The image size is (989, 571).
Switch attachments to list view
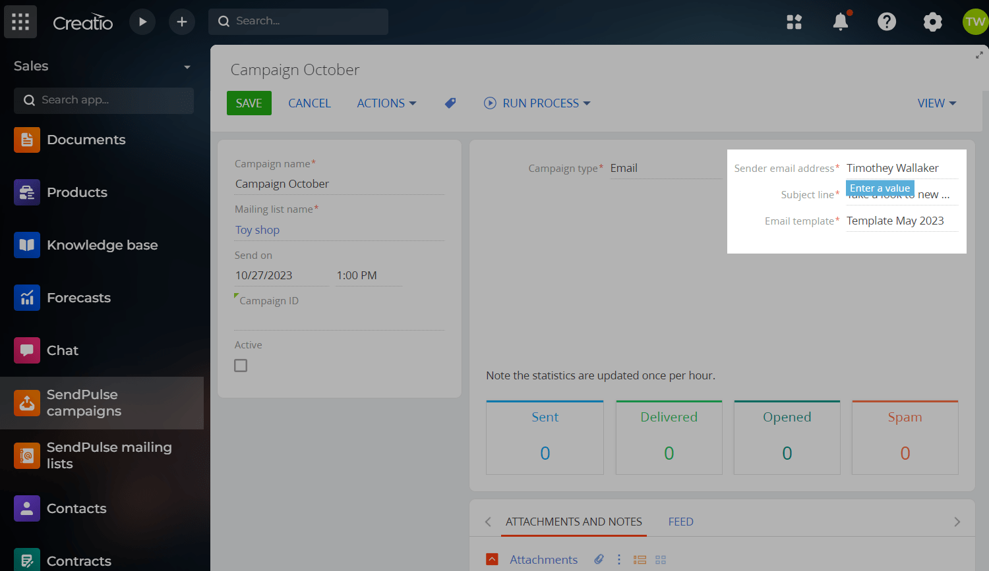point(640,560)
